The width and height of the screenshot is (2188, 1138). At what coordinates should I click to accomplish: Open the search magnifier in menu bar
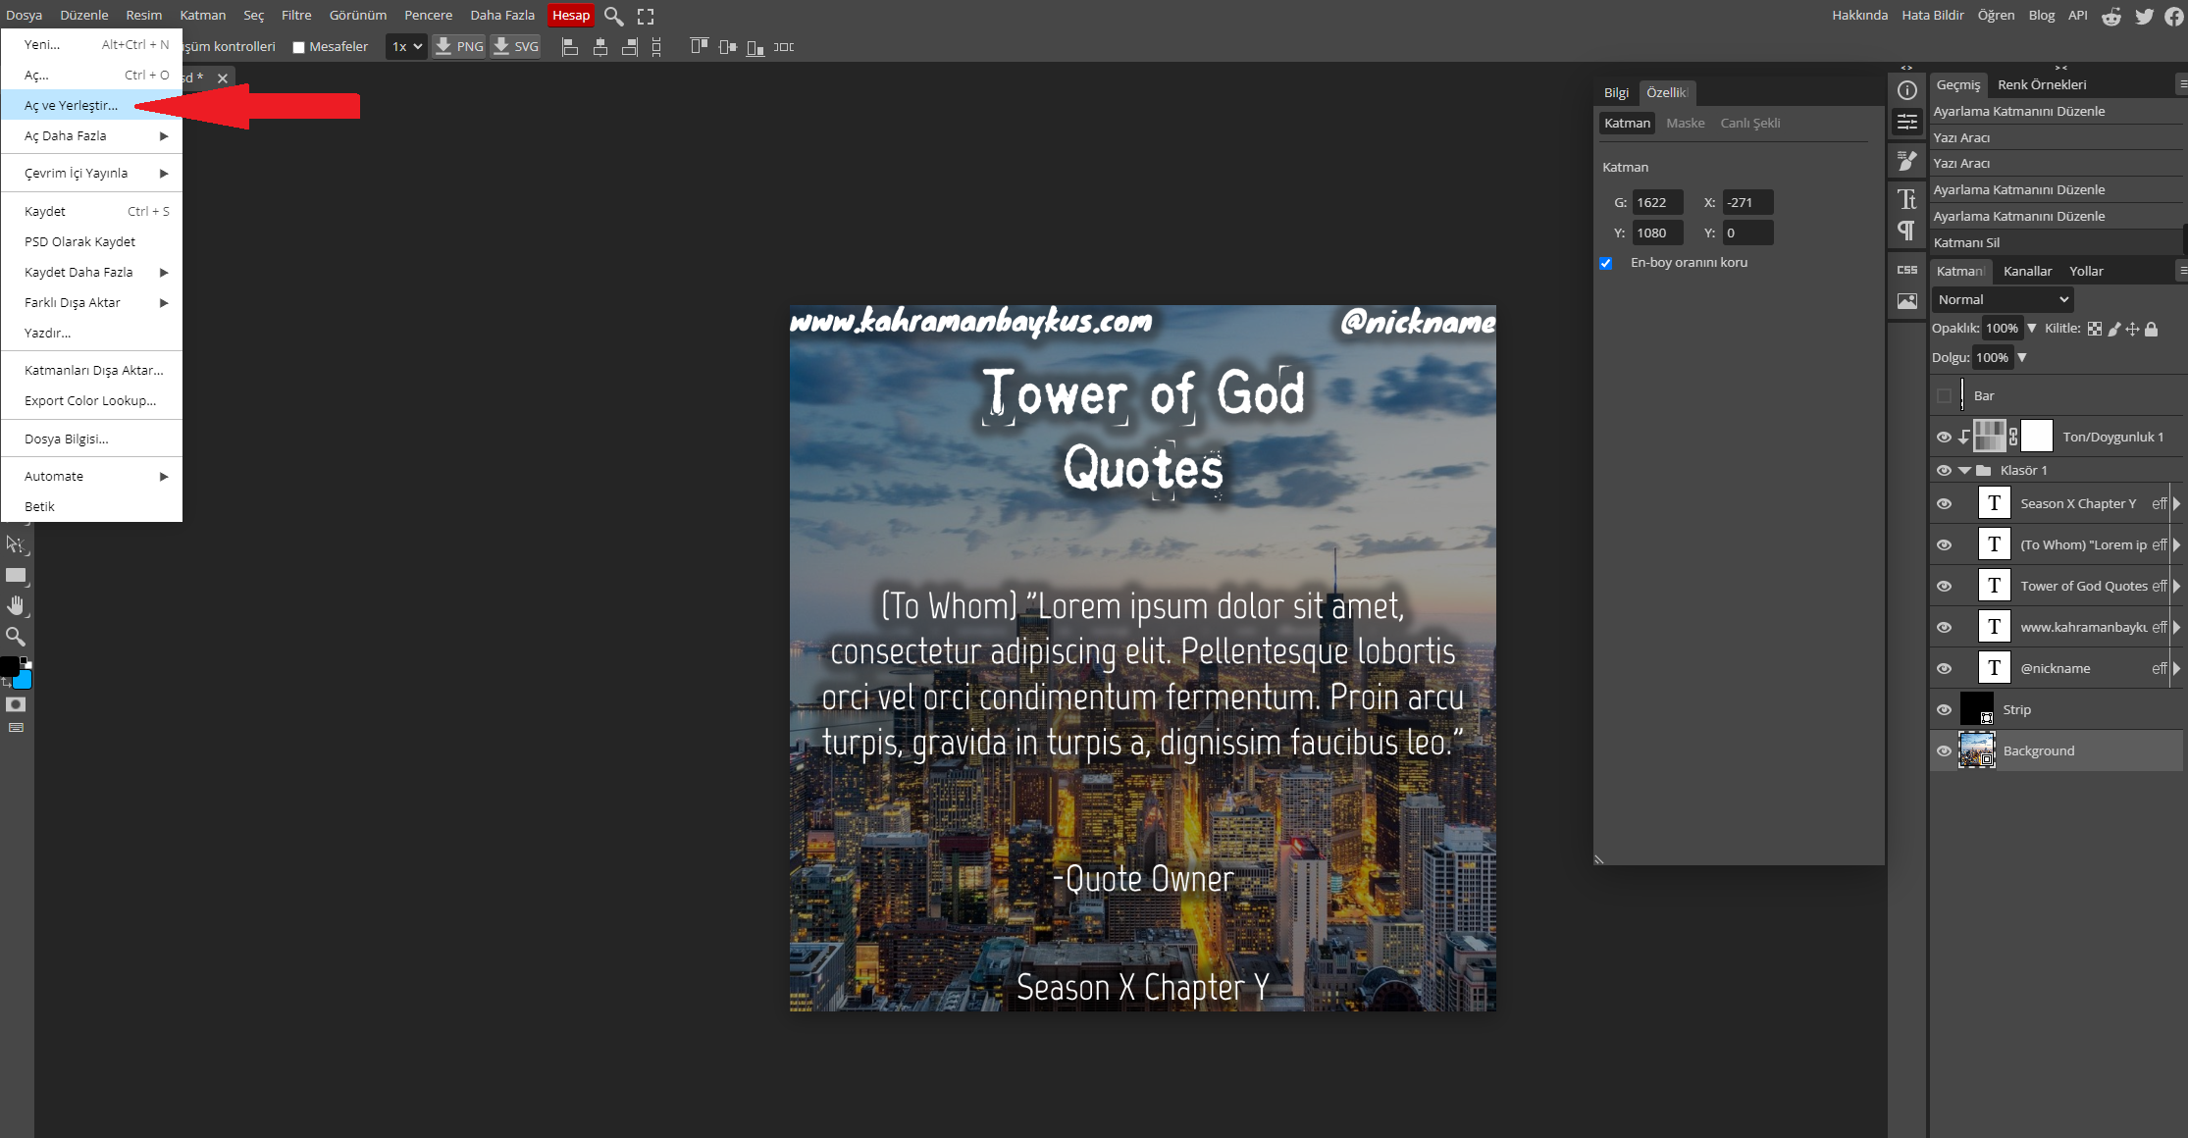coord(614,16)
